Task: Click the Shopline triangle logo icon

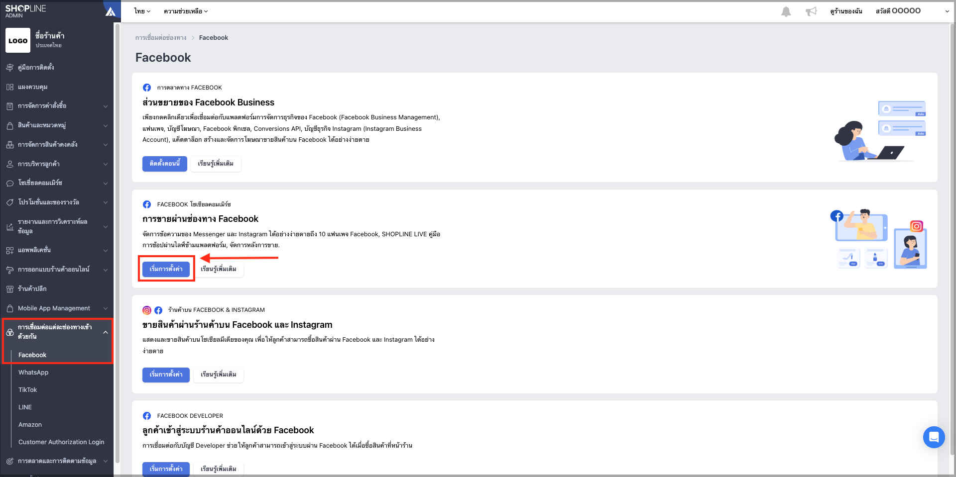Action: point(111,11)
